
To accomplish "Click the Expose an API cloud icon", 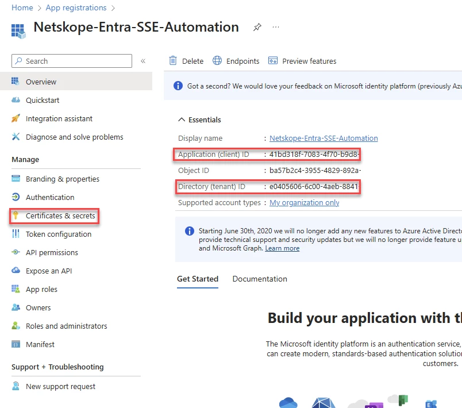I will [x=16, y=270].
